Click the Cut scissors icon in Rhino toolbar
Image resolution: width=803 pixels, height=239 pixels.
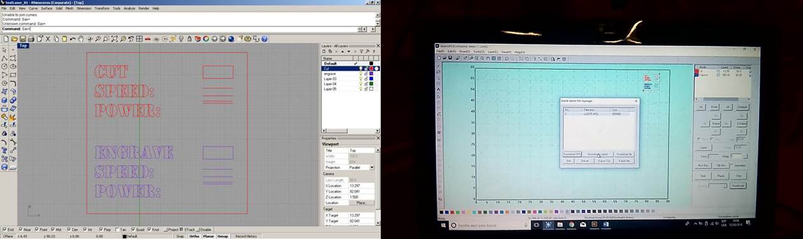(48, 38)
